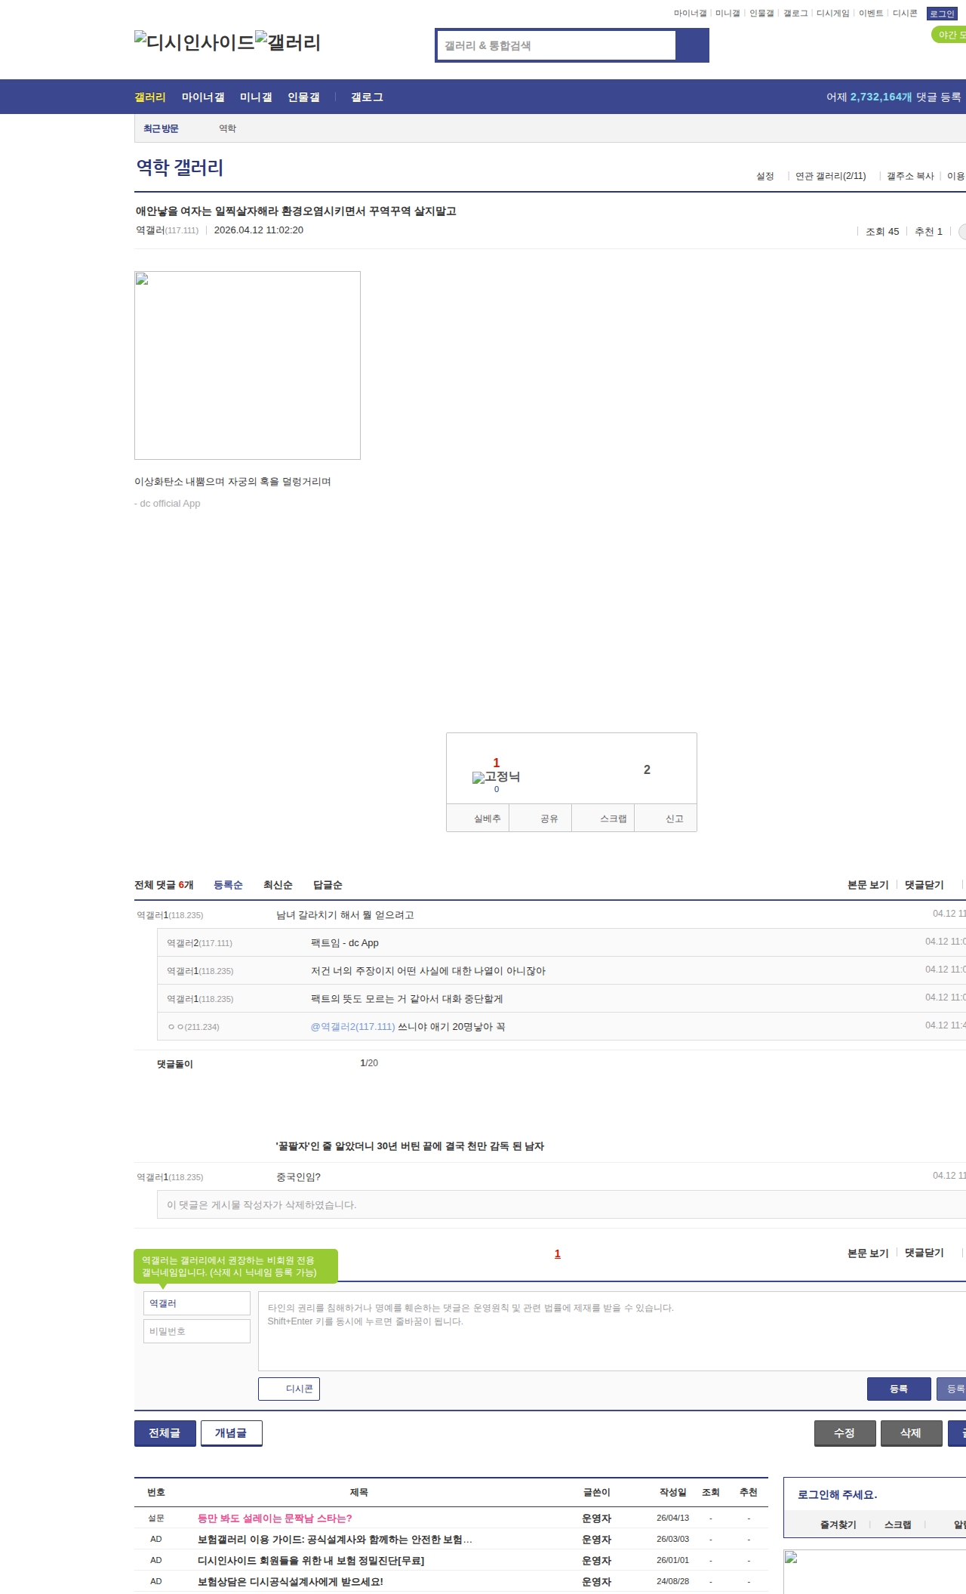Click the 디시인사이드 logo image
Image resolution: width=966 pixels, height=1594 pixels.
pos(195,42)
